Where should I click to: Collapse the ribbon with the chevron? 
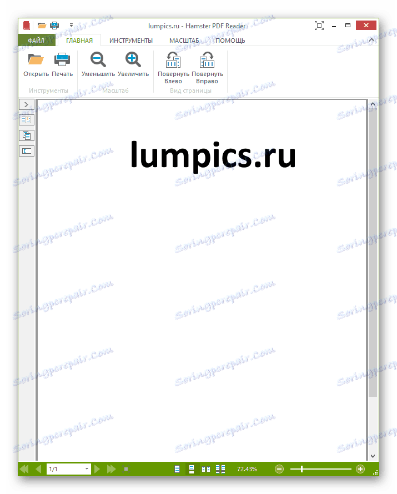(x=371, y=40)
